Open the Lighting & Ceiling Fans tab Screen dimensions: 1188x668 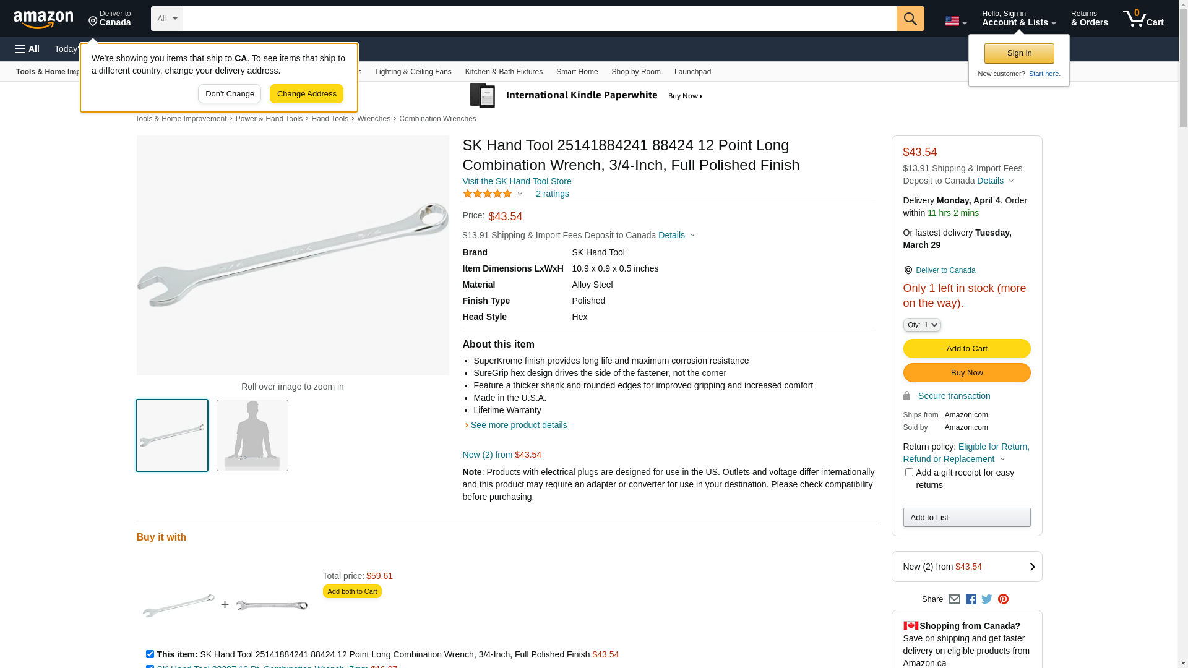(x=413, y=72)
